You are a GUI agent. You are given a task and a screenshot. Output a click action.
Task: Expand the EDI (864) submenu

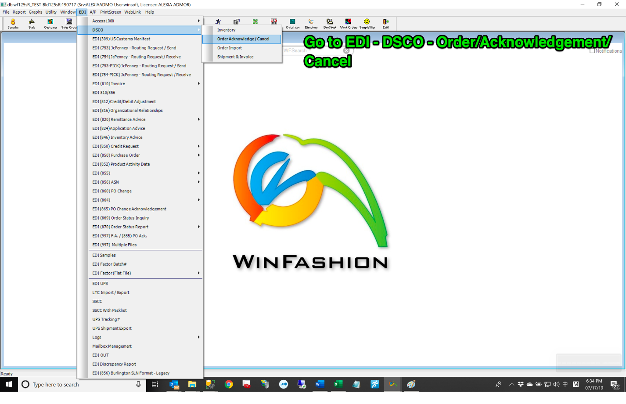[x=199, y=200]
